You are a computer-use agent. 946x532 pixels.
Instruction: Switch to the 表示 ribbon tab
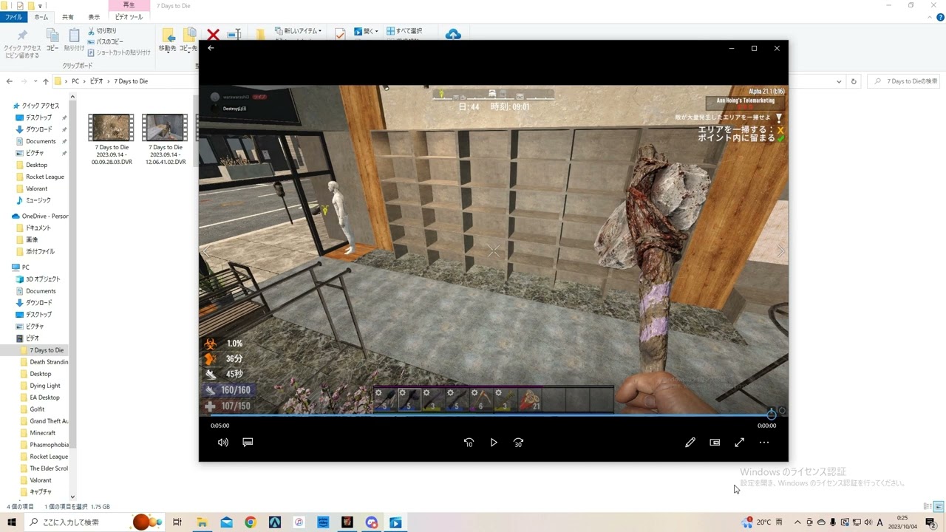pos(94,17)
